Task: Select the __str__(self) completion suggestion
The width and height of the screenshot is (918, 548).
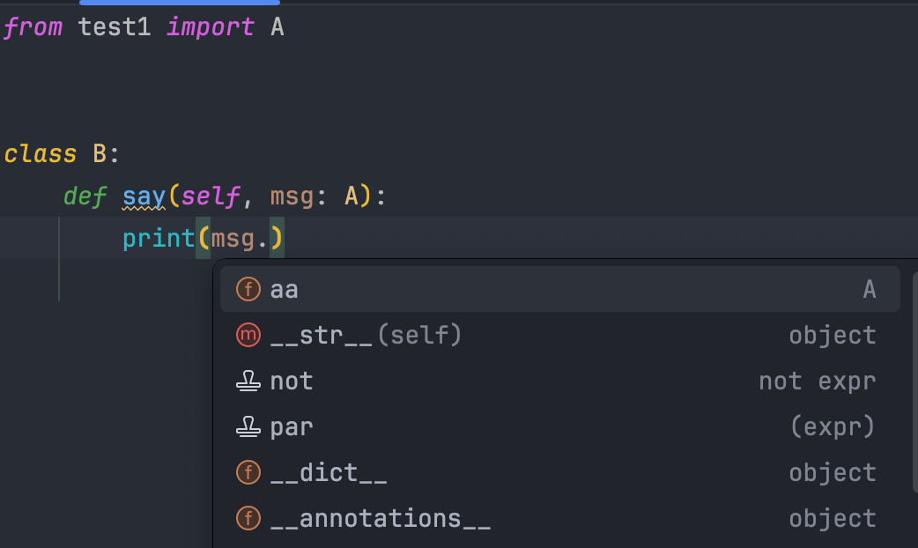Action: coord(366,335)
